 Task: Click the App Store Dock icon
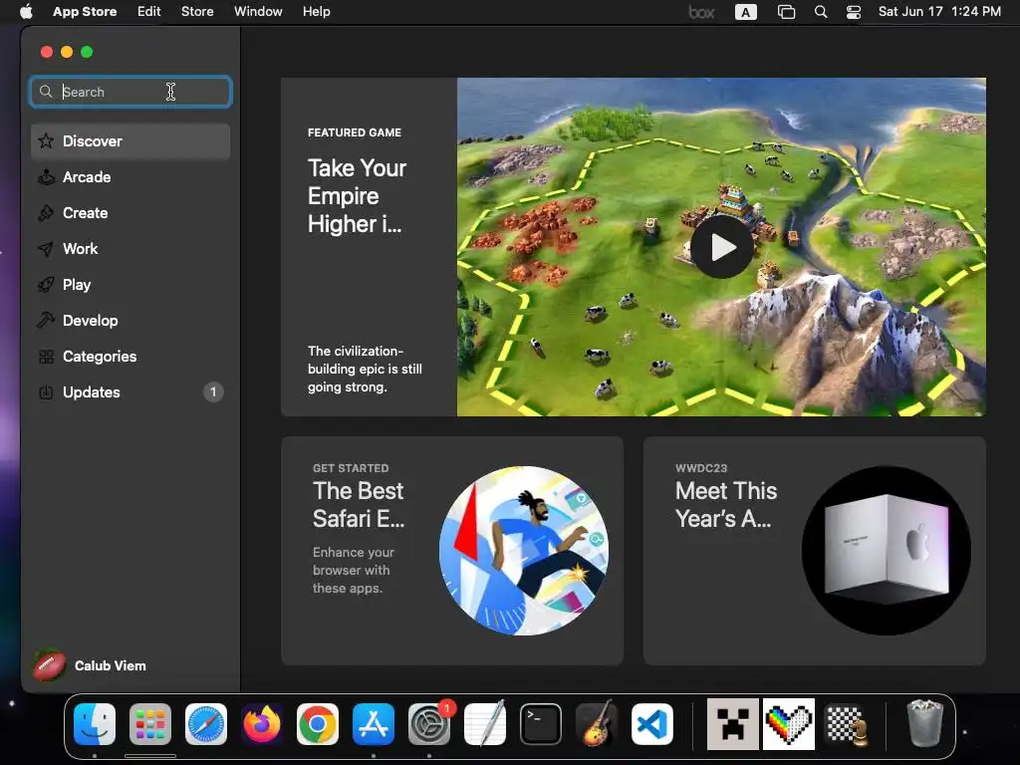[x=374, y=724]
